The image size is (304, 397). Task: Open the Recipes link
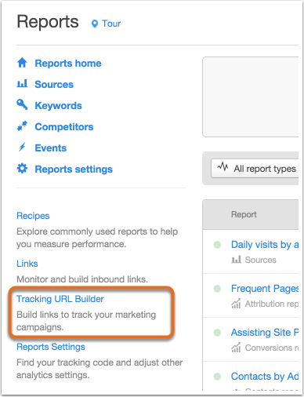(33, 216)
